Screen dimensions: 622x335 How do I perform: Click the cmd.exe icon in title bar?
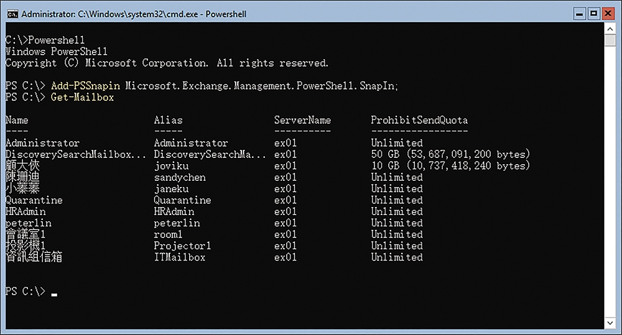tap(12, 14)
